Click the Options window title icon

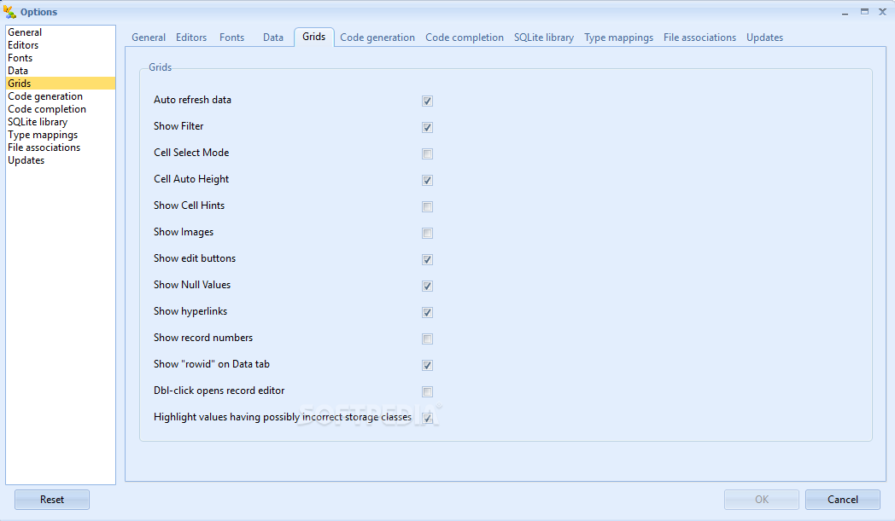[x=10, y=12]
